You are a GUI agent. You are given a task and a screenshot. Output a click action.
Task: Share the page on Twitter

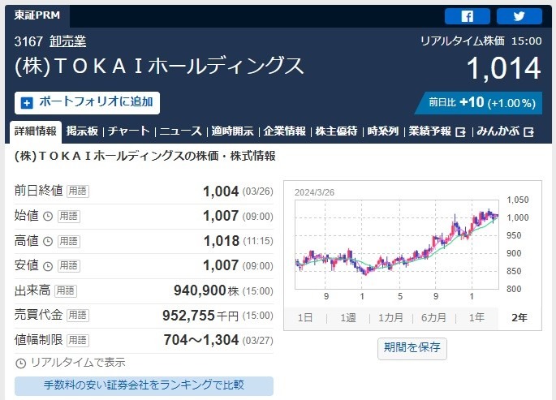(519, 16)
